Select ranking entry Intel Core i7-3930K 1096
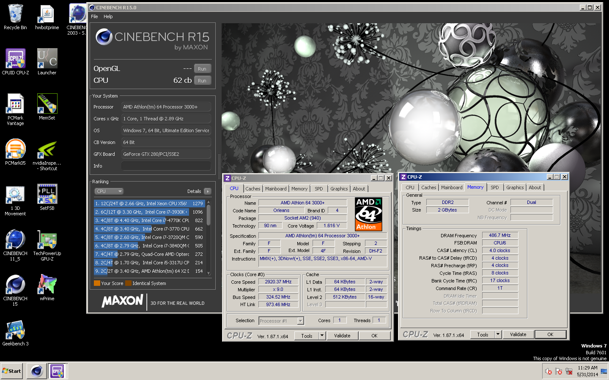609x380 pixels. pos(149,212)
